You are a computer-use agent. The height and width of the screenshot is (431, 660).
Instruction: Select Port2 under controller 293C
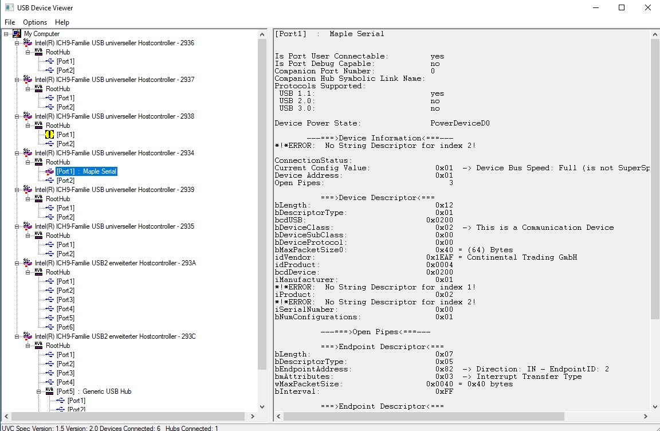(66, 364)
